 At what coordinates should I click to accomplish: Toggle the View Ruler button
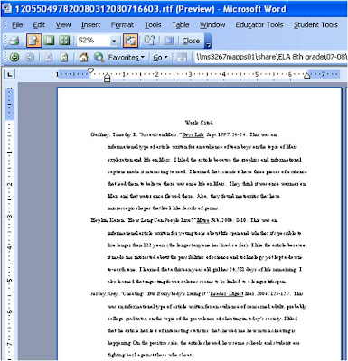tap(130, 41)
